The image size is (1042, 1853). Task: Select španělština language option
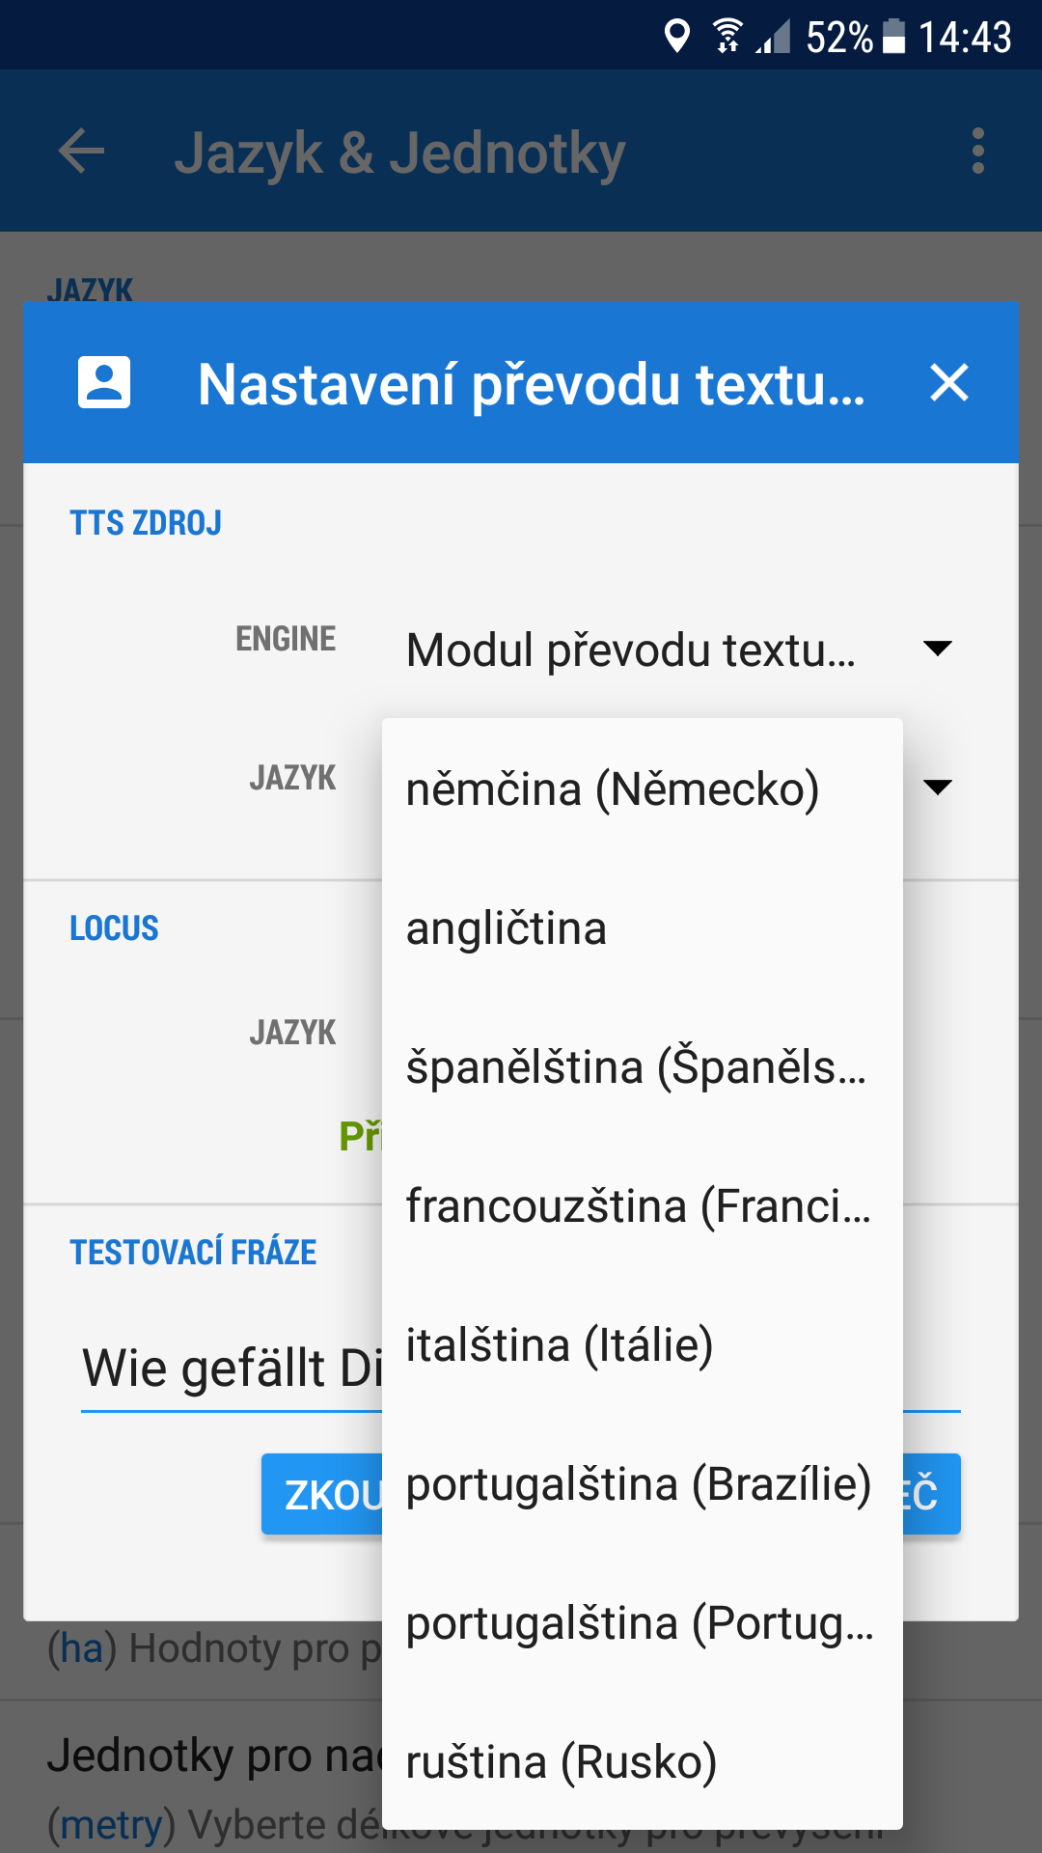(637, 1067)
